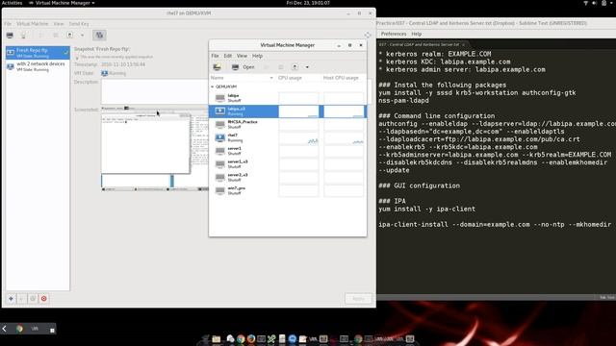Image resolution: width=616 pixels, height=346 pixels.
Task: Open the green tools icon in dock
Action: point(271,339)
